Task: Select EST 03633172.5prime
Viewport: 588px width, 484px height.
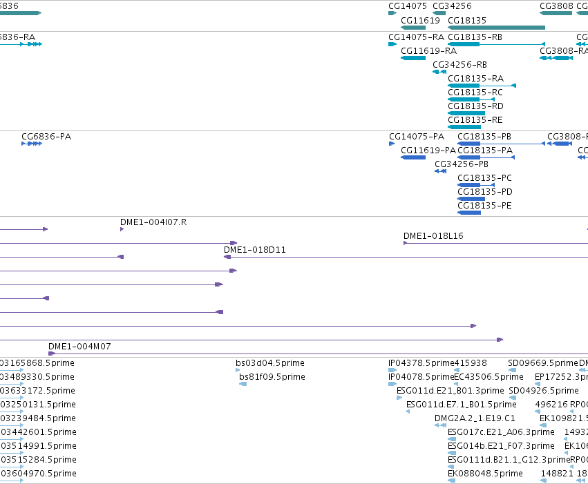Action: [37, 391]
